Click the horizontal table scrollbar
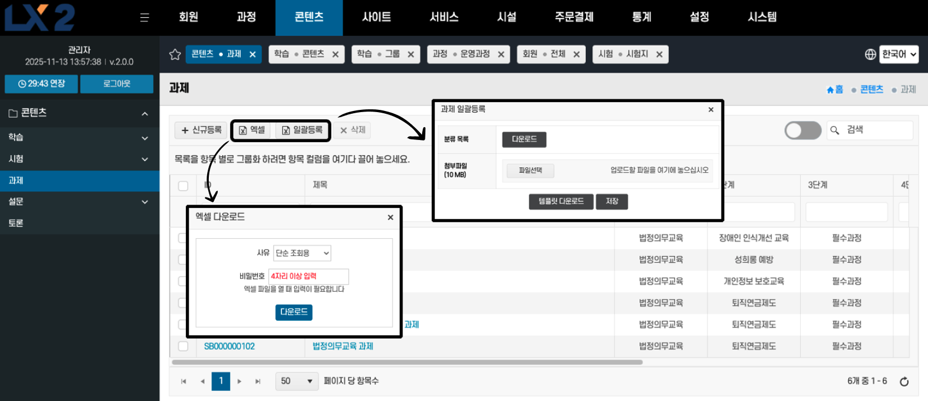928x401 pixels. [407, 363]
